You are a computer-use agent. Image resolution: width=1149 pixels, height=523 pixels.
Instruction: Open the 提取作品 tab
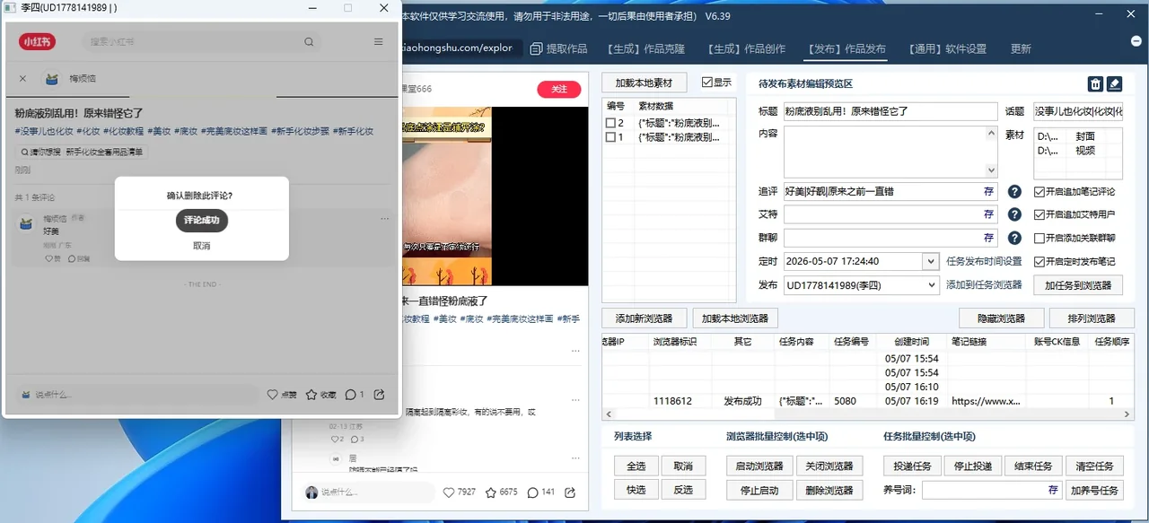pos(558,49)
